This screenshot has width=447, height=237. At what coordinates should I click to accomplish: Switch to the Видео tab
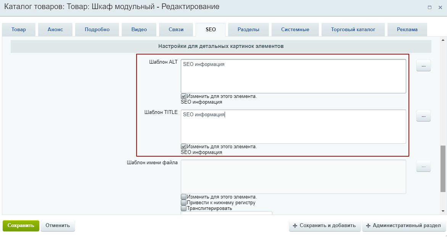coord(139,30)
